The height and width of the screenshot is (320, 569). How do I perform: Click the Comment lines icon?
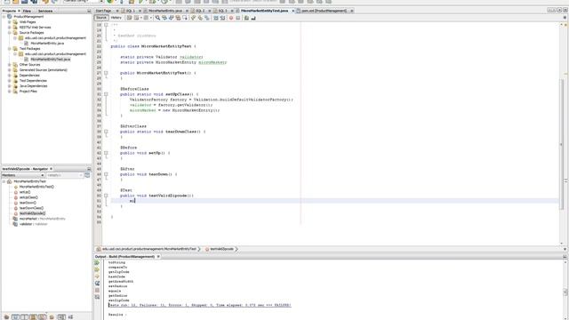pyautogui.click(x=246, y=18)
